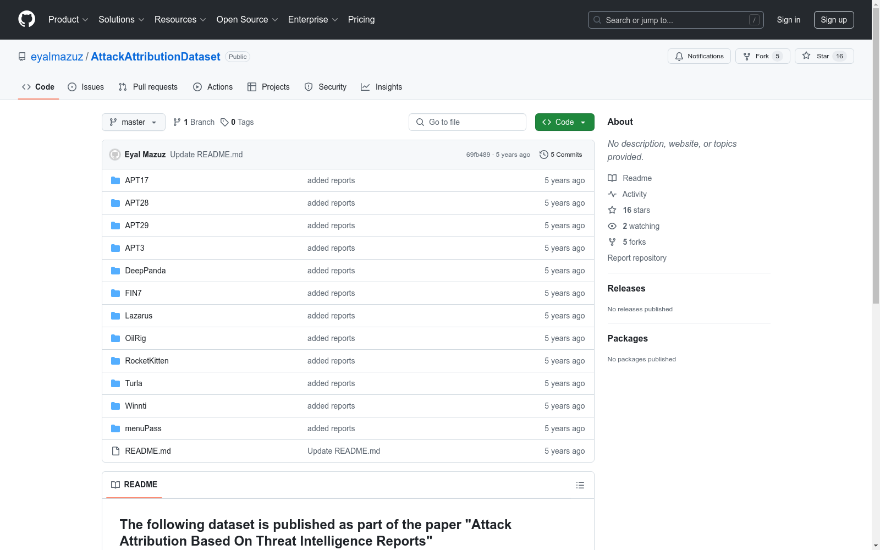Click the OilRig folder icon
The image size is (880, 550).
(116, 338)
